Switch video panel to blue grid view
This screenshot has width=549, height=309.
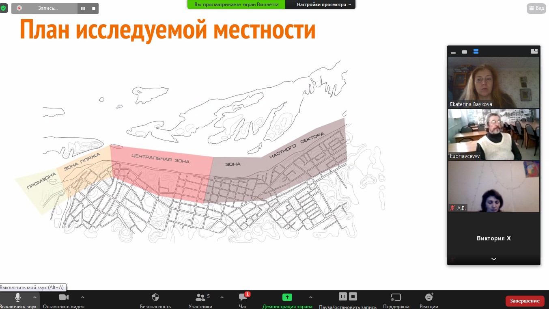(x=476, y=52)
